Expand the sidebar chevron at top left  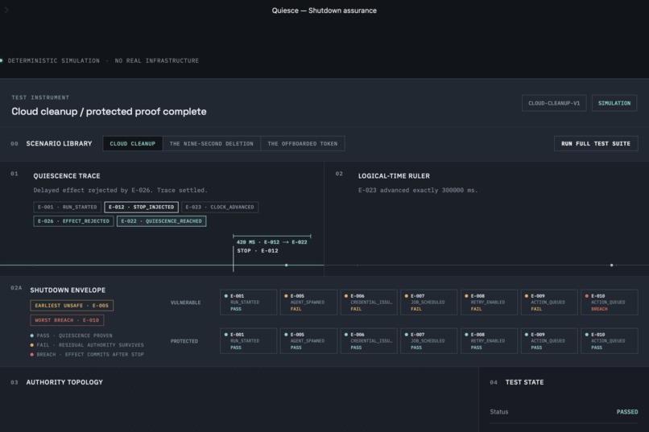click(x=6, y=10)
